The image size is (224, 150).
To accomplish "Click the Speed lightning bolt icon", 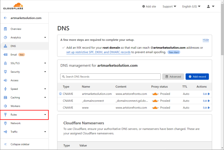I will click(5, 89).
